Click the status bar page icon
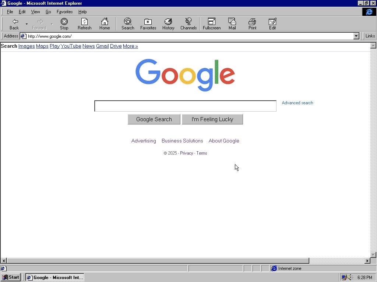Viewport: 377px width, 282px height. pos(4,268)
